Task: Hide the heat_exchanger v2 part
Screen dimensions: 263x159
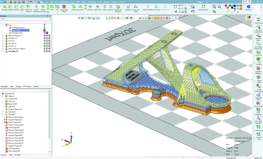Action: pos(44,36)
